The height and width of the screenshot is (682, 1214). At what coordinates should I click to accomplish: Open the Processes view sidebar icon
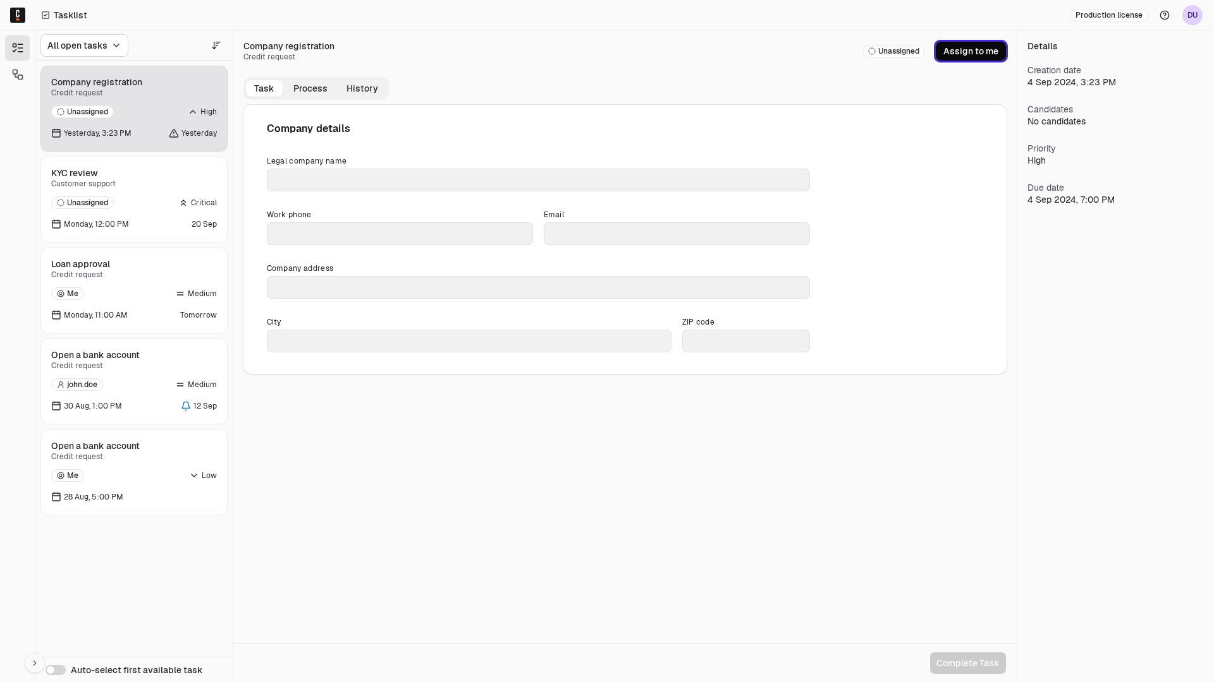point(18,75)
